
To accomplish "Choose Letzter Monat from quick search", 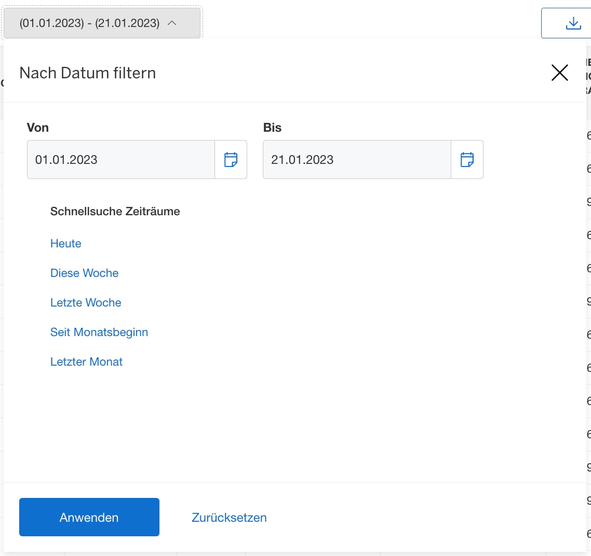I will [x=86, y=362].
